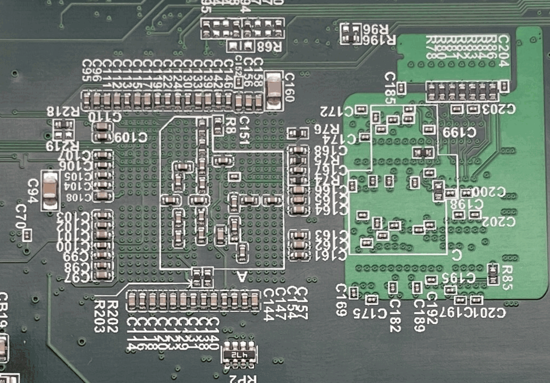Click the C195 label
Viewport: 550px width, 383px height.
click(x=459, y=278)
